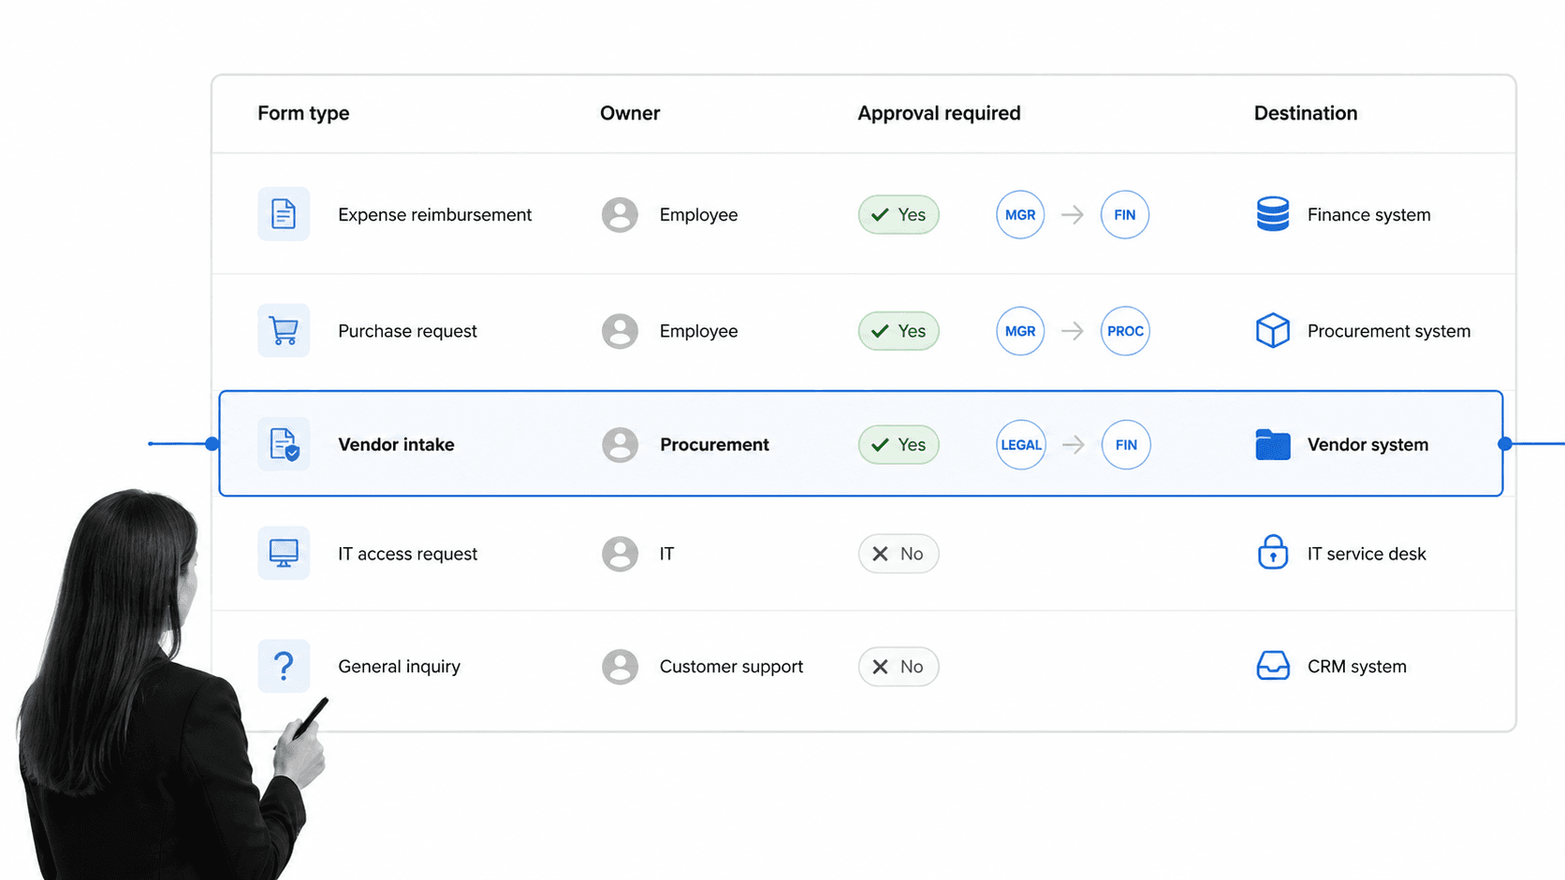Click the Destination column header
This screenshot has height=880, width=1565.
(x=1306, y=113)
